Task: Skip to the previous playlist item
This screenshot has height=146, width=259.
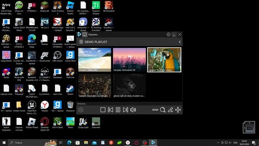Action: pos(110,110)
